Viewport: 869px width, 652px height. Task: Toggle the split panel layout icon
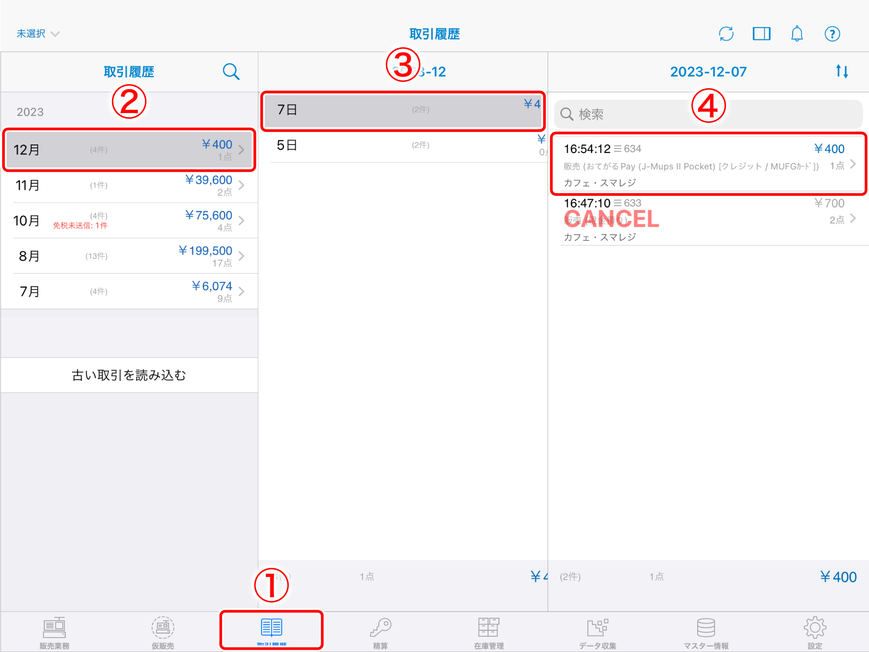761,34
